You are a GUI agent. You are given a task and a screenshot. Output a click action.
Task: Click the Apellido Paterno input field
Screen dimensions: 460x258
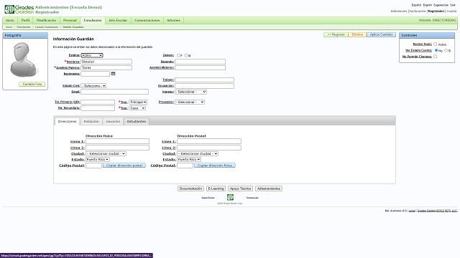tap(106, 67)
